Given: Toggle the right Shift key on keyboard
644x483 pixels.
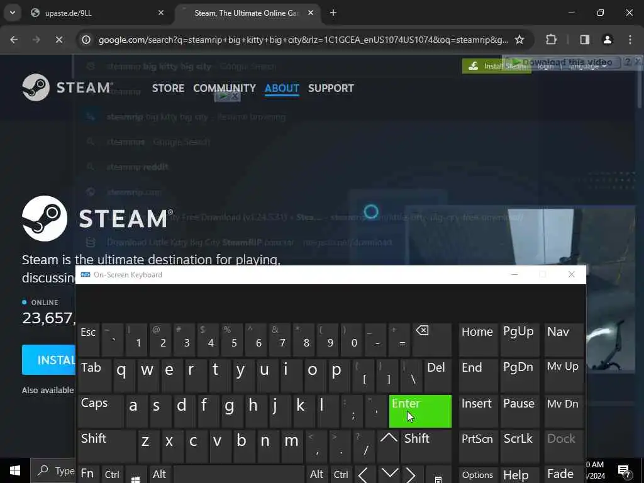Looking at the screenshot, I should click(x=426, y=447).
